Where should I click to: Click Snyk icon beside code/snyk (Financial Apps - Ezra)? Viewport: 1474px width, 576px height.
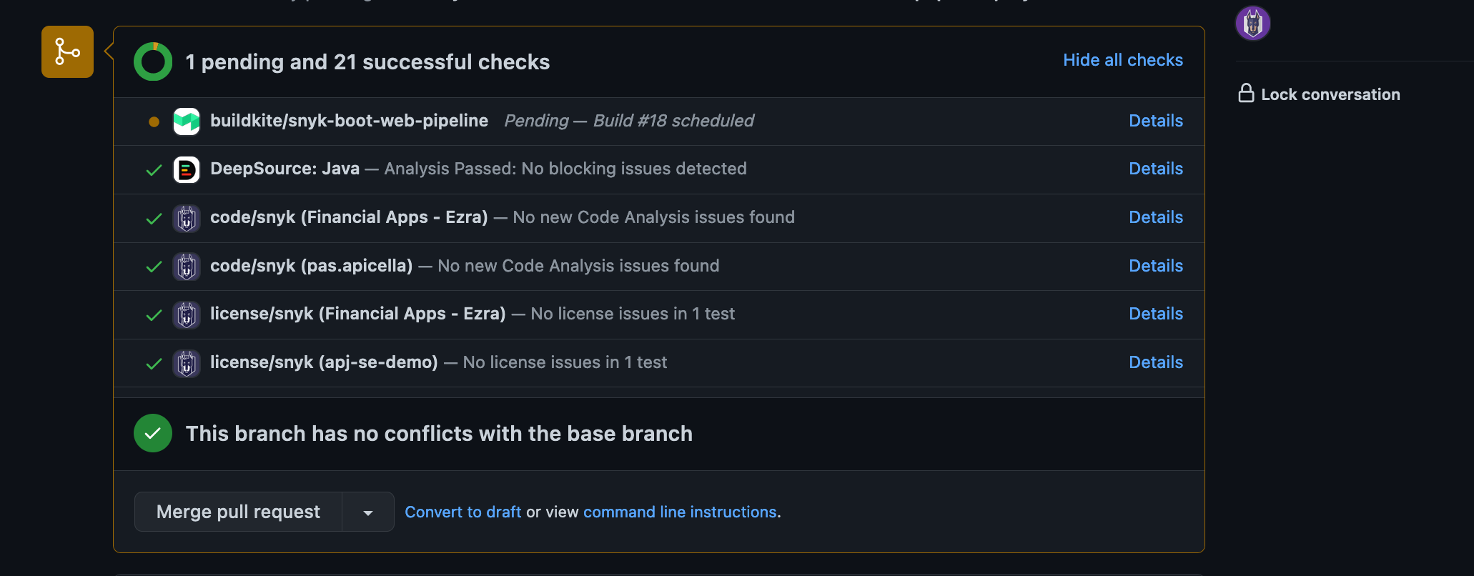[187, 218]
